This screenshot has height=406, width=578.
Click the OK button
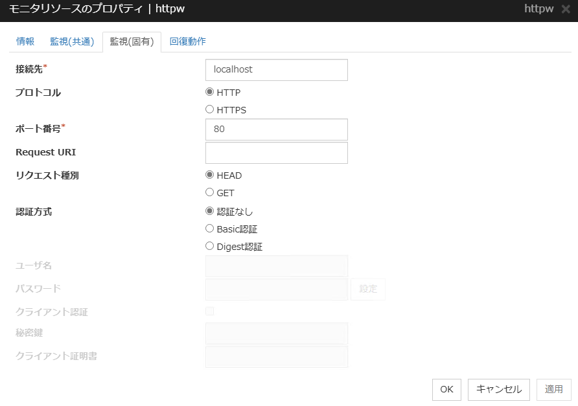pos(446,390)
